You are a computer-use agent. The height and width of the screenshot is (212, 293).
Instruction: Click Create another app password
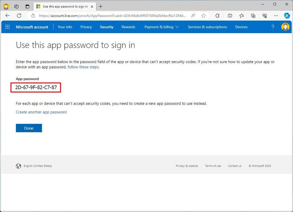(x=41, y=112)
